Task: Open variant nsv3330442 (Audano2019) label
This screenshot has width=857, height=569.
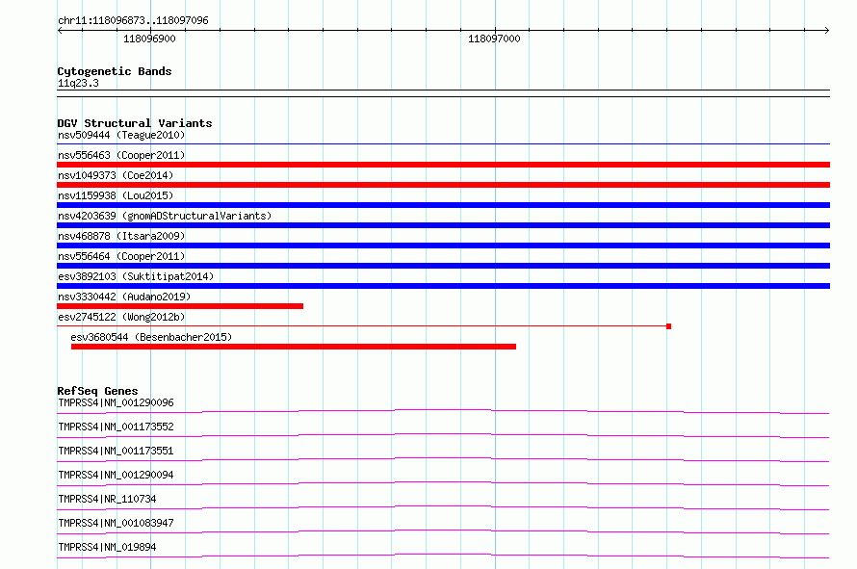Action: [x=124, y=297]
